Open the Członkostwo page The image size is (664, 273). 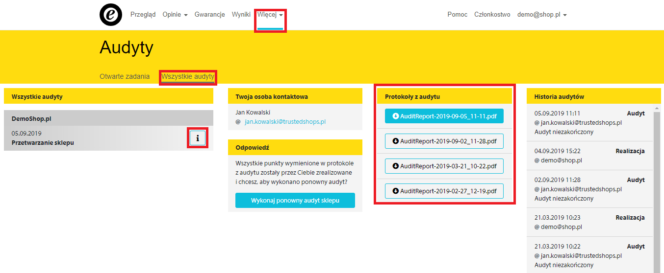point(492,15)
